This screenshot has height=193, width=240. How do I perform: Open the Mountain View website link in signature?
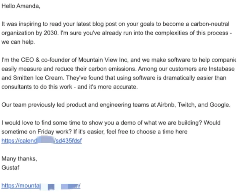[x=41, y=186]
